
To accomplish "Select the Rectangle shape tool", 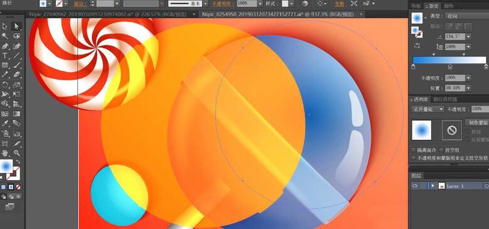I will coord(5,65).
